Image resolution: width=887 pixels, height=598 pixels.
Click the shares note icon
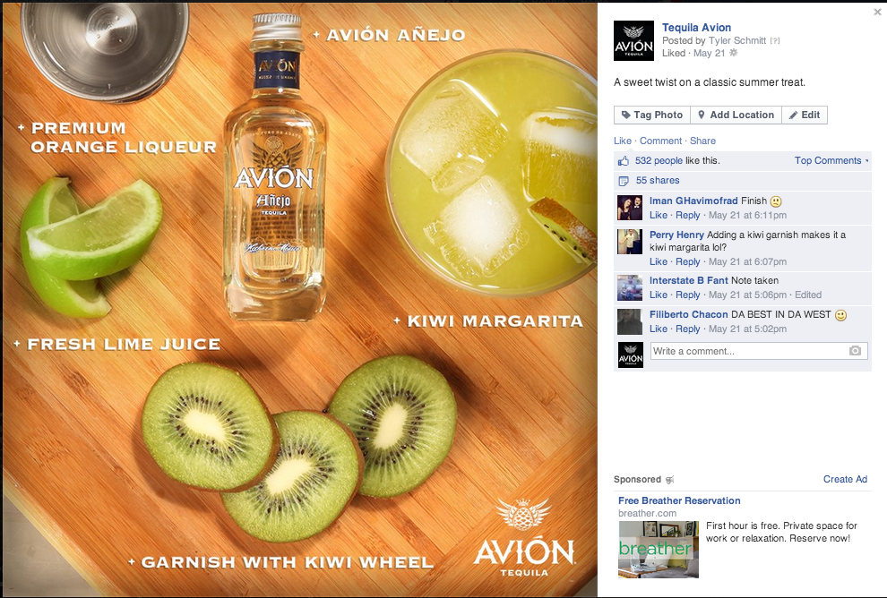(x=624, y=181)
